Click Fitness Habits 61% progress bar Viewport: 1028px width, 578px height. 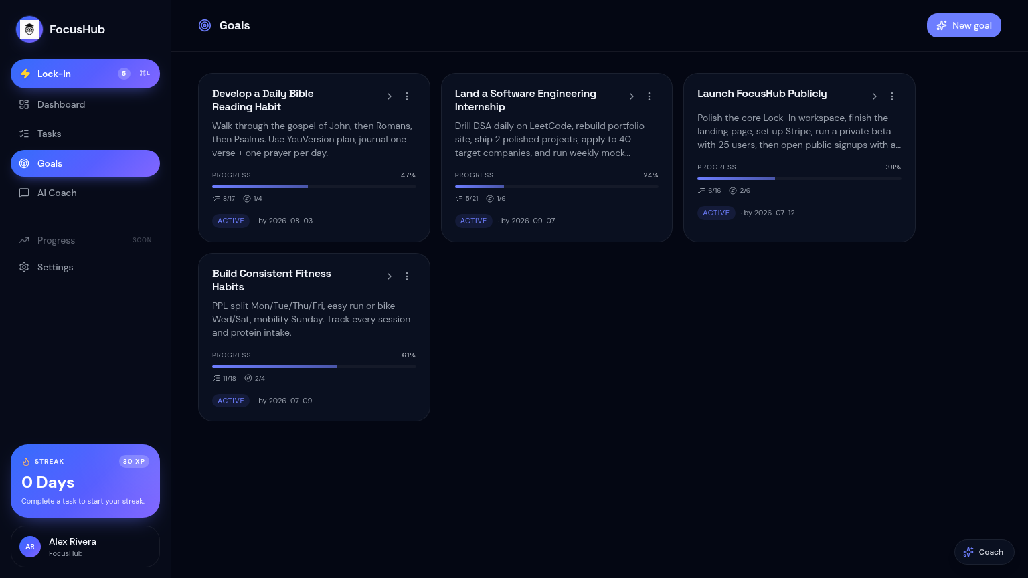coord(314,367)
